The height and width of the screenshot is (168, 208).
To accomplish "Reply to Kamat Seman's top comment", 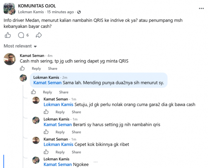I will [x=36, y=69].
